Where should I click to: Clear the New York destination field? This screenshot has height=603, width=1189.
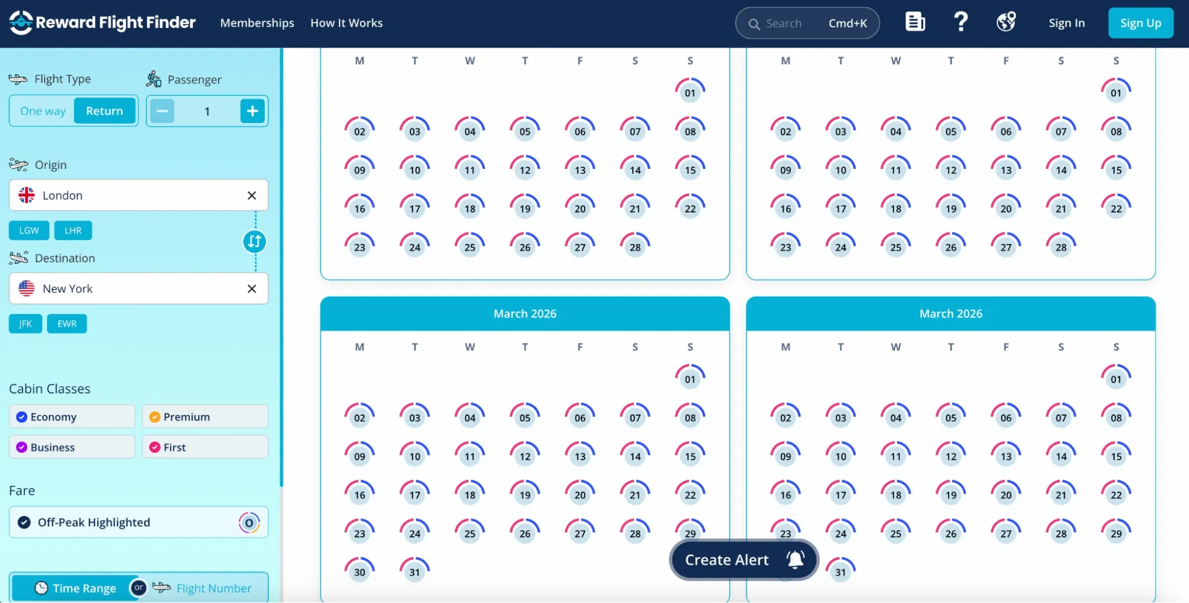click(x=252, y=288)
